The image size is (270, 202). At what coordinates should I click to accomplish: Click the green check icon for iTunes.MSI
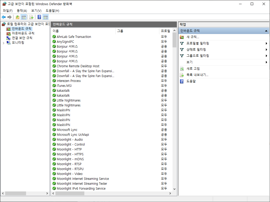tap(54, 86)
